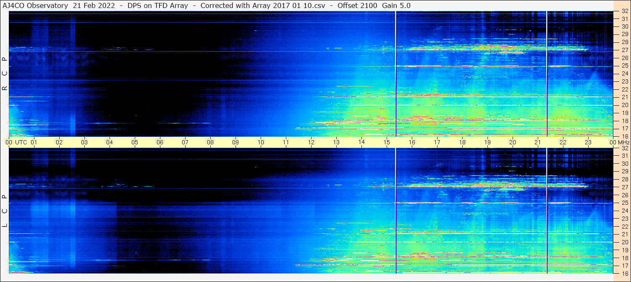Click the 22 MHz label on LCP scale
The image size is (631, 282).
click(x=624, y=227)
